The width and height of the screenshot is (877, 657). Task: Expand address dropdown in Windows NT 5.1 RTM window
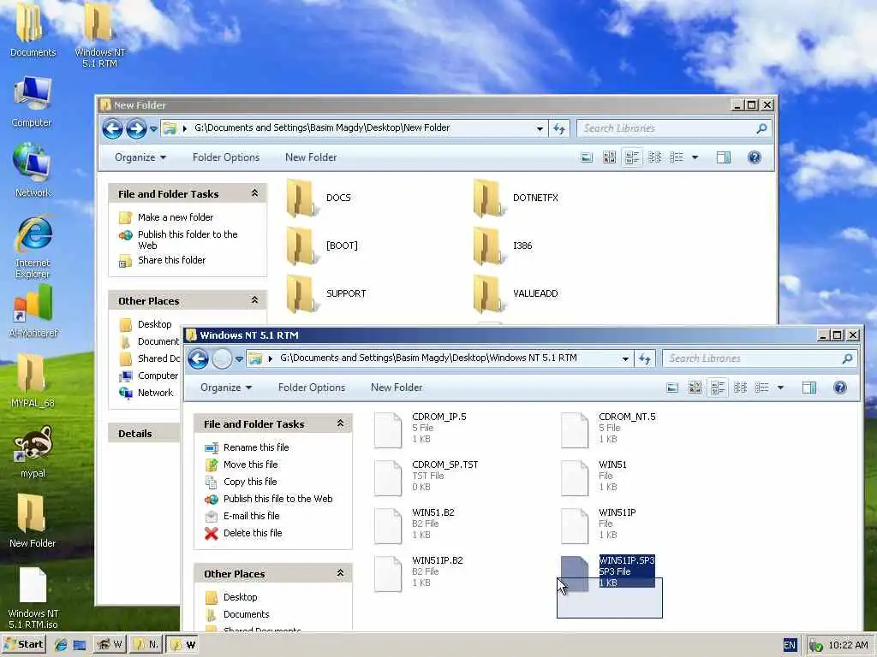625,359
